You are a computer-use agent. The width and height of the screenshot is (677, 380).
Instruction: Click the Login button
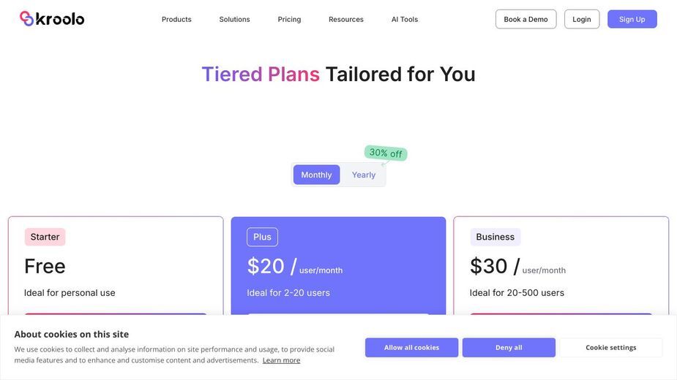[582, 19]
